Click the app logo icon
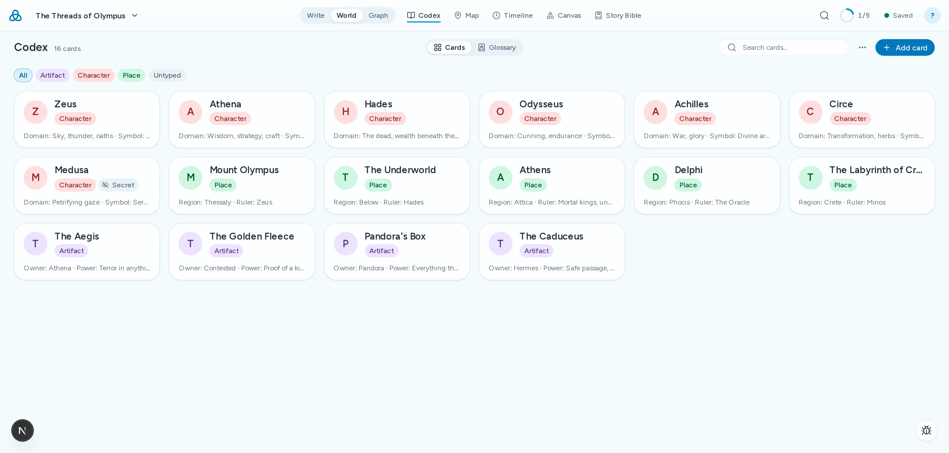 pos(15,15)
